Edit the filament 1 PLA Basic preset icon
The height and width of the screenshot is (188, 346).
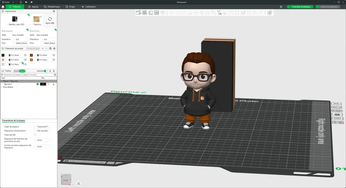[x=25, y=55]
